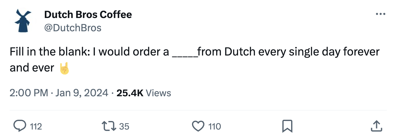
Task: Bookmark this Dutch Bros tweet
Action: 287,126
